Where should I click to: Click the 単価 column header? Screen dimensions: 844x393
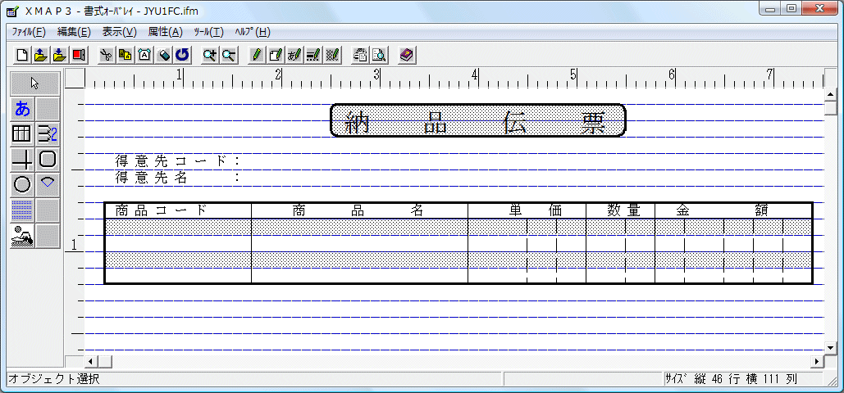(536, 210)
